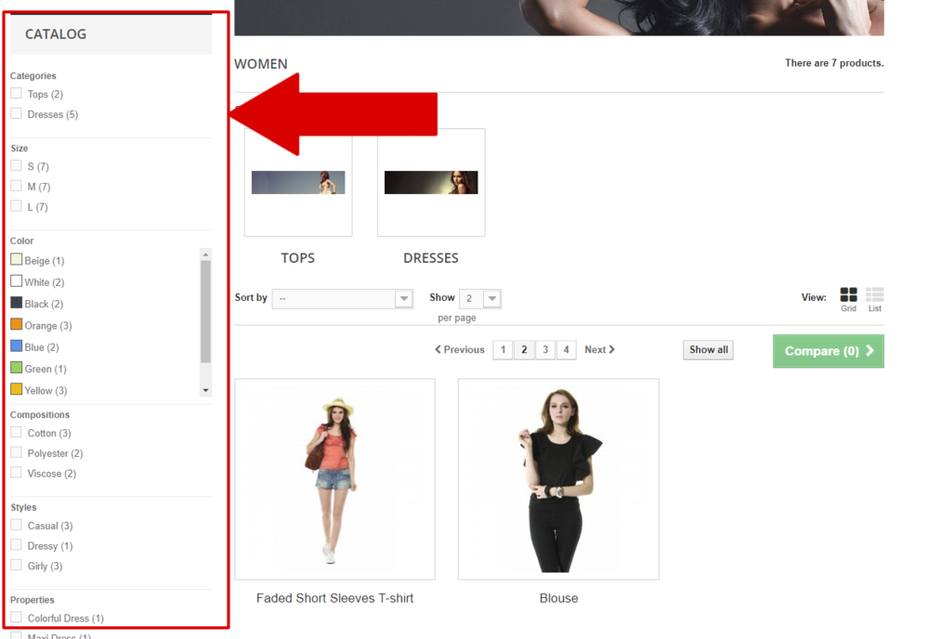929x639 pixels.
Task: Check the Colorful Dress property filter
Action: point(16,619)
